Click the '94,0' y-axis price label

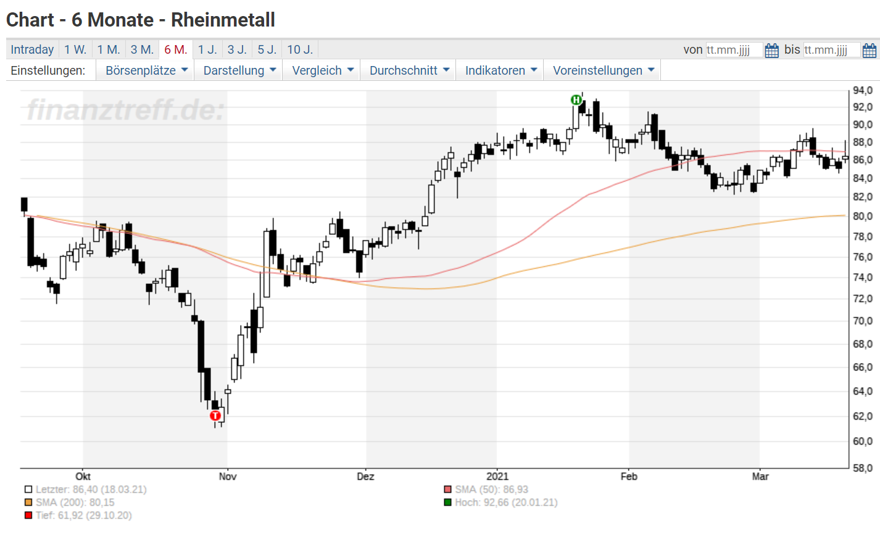863,90
